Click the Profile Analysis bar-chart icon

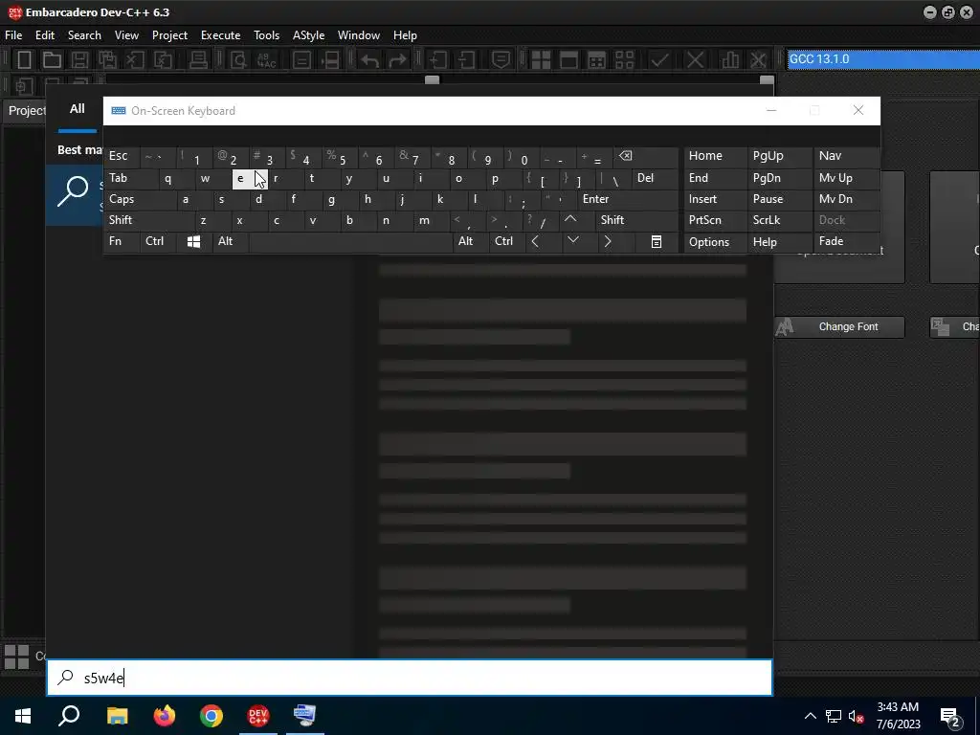(x=729, y=60)
